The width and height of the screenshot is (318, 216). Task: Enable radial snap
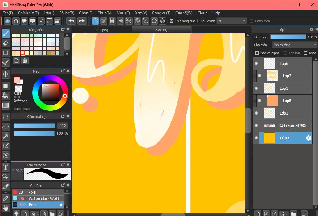point(129,21)
